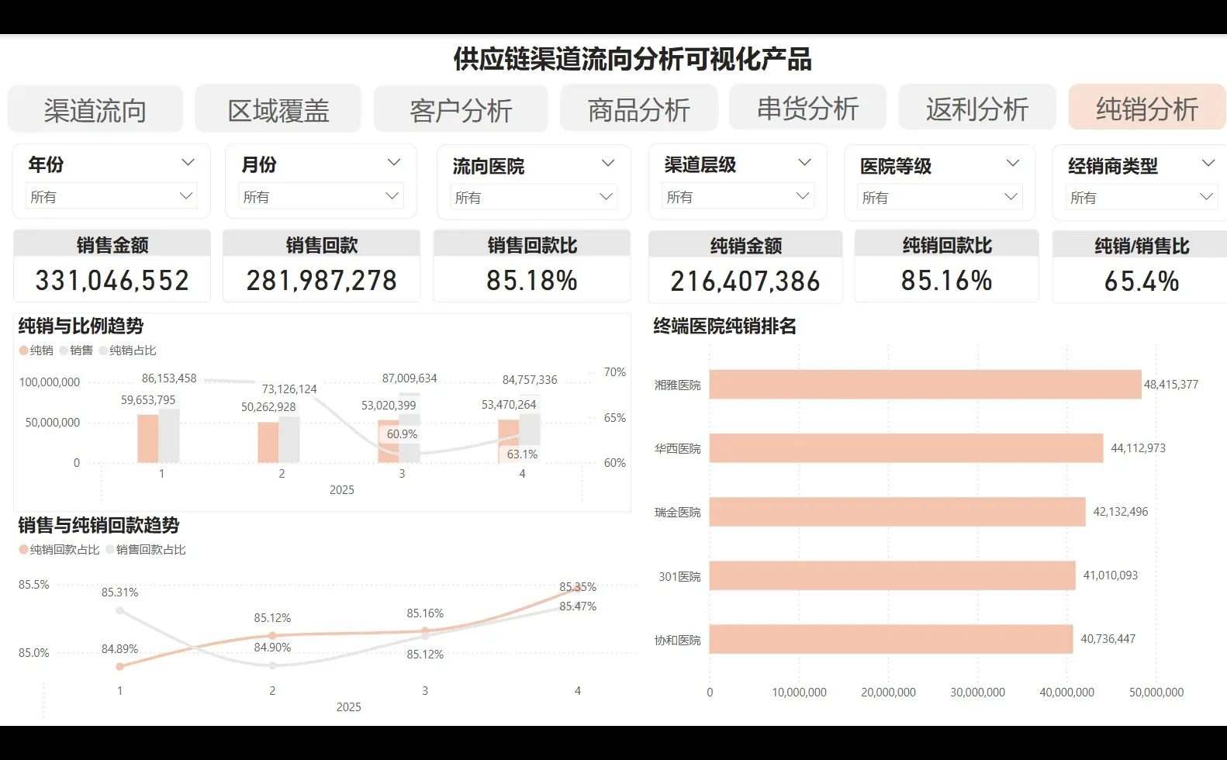Select the 湘雅医院 bar in ranking chart
1227x760 pixels.
(925, 385)
